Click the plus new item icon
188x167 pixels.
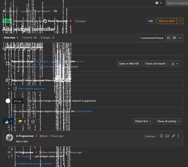tap(157, 3)
